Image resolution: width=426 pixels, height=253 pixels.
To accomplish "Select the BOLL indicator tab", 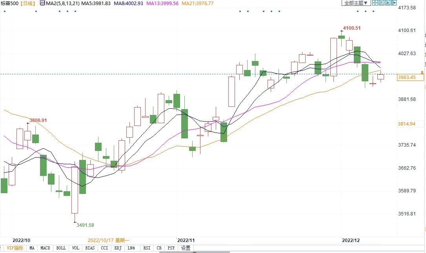I will pyautogui.click(x=61, y=248).
